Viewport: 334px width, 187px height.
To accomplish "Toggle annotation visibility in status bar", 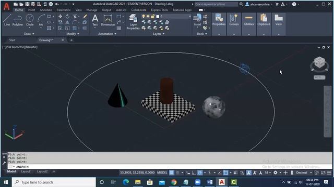I will [x=249, y=172].
